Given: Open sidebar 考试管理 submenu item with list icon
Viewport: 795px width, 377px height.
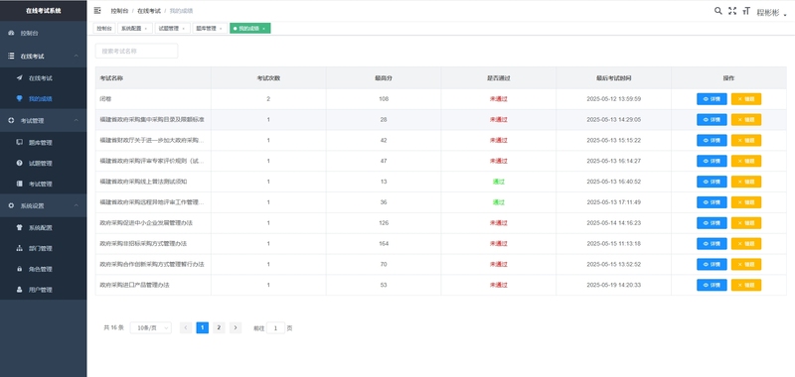Looking at the screenshot, I should [43, 184].
